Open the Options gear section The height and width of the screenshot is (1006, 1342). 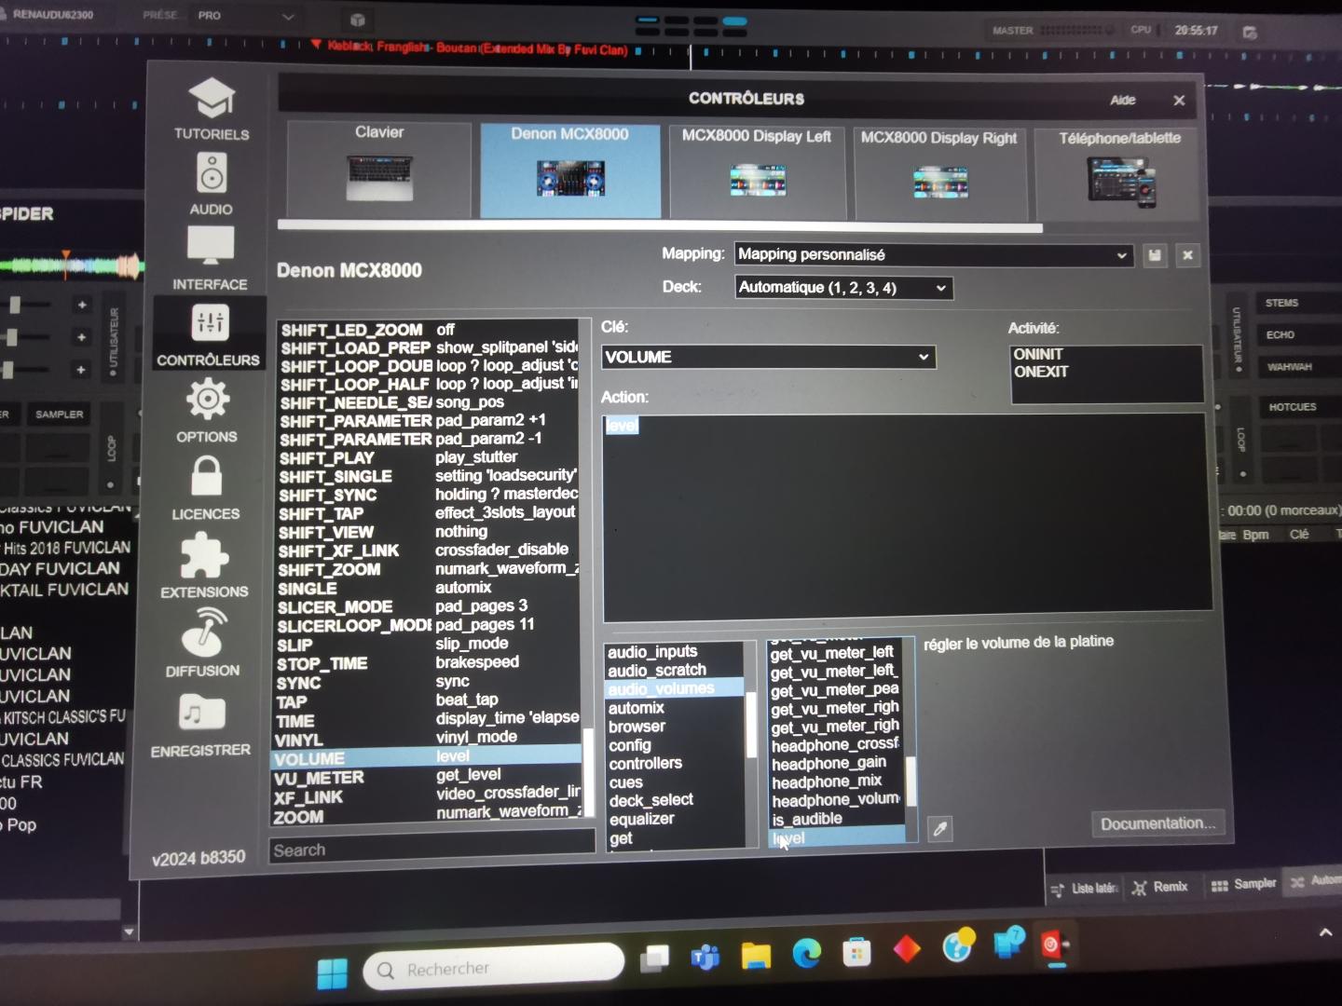tap(207, 412)
